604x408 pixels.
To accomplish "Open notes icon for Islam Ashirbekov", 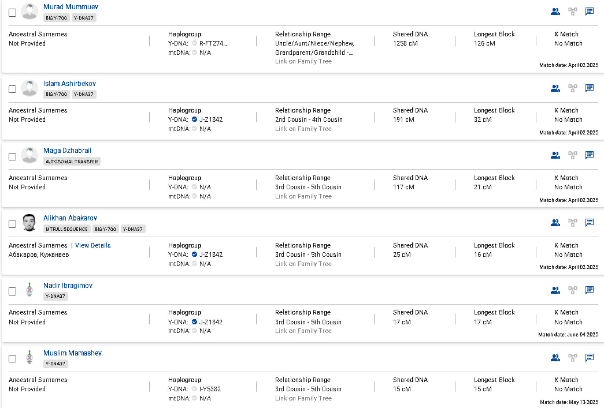I will tap(590, 88).
